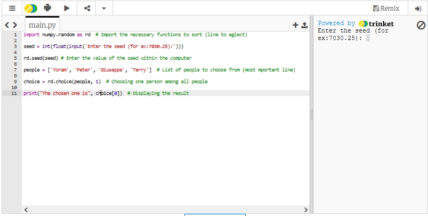Click the Remix button

(x=386, y=8)
